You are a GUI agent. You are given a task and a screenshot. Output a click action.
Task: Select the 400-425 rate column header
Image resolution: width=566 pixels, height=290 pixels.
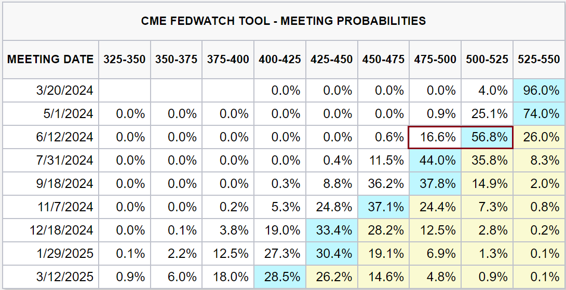coord(280,60)
